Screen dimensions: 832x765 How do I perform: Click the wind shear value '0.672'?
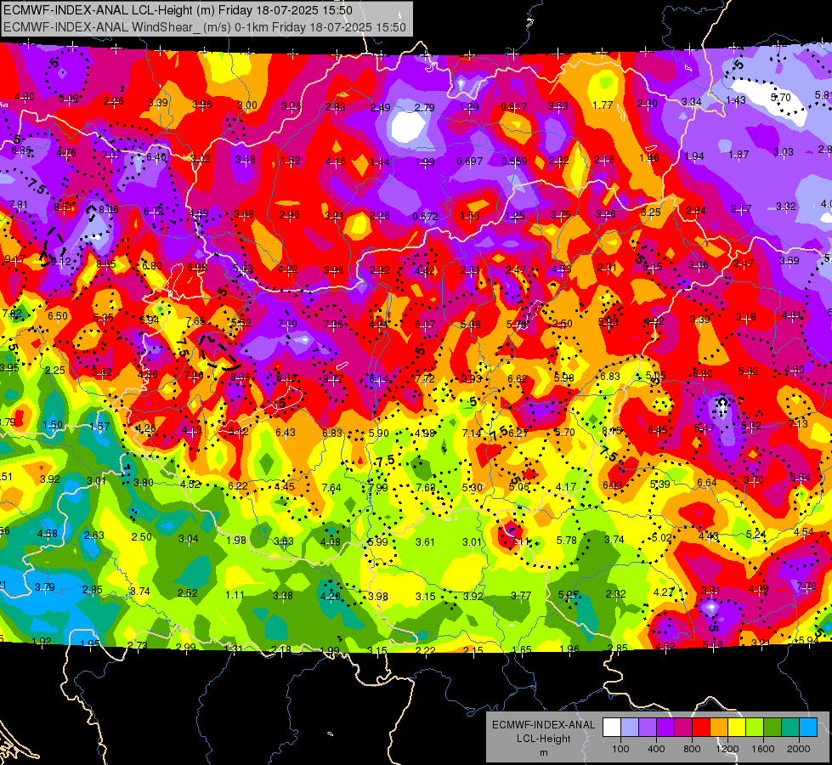426,216
